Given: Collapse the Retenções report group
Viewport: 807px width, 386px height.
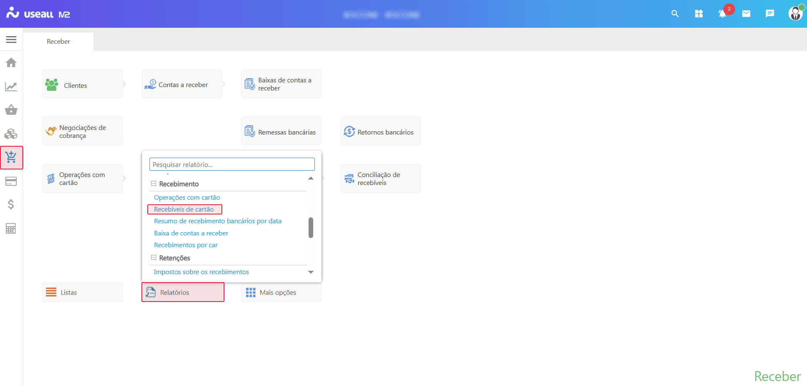Looking at the screenshot, I should point(154,258).
